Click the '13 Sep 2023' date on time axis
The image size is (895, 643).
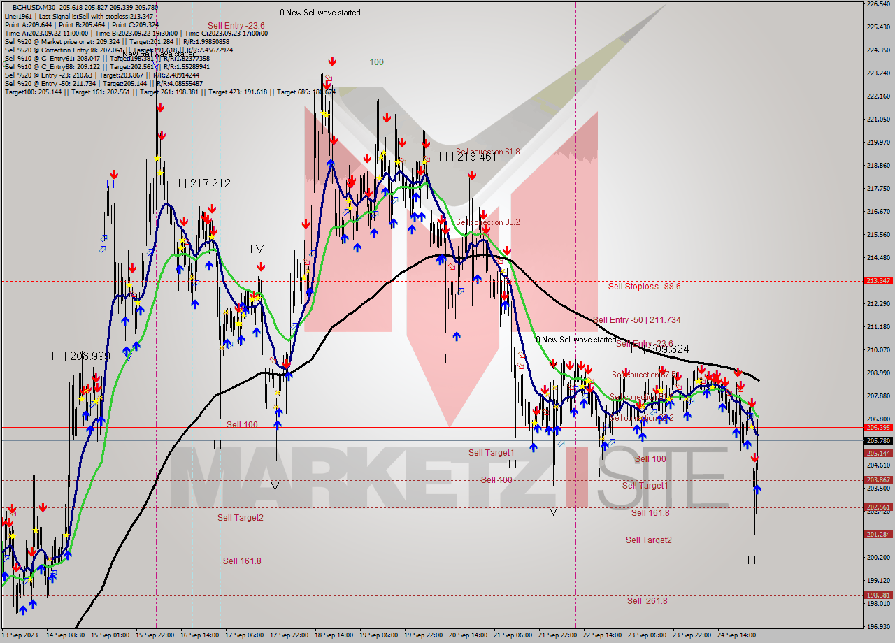click(x=19, y=636)
